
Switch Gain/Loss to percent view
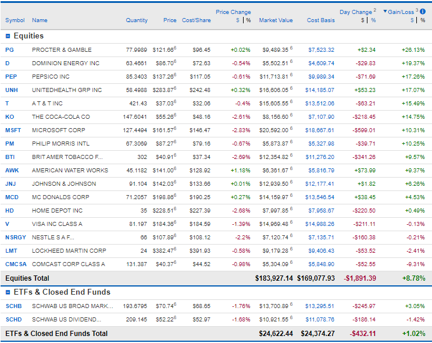click(423, 20)
